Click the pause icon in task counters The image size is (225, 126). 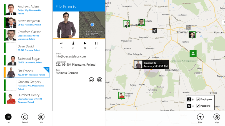pyautogui.click(x=96, y=43)
